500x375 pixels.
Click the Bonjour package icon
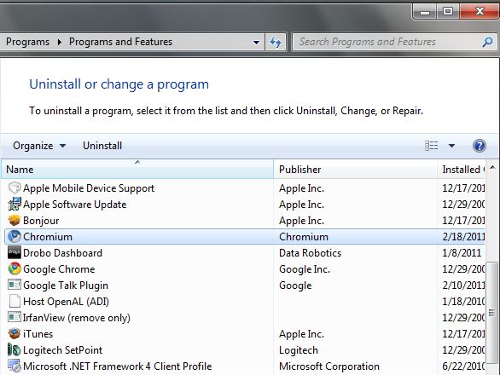15,221
